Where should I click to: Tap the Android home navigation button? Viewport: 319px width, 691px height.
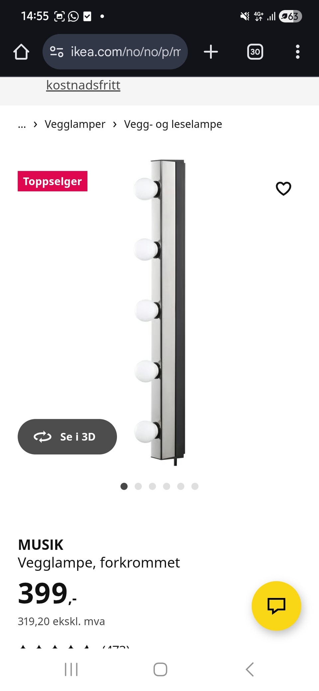pos(160,669)
